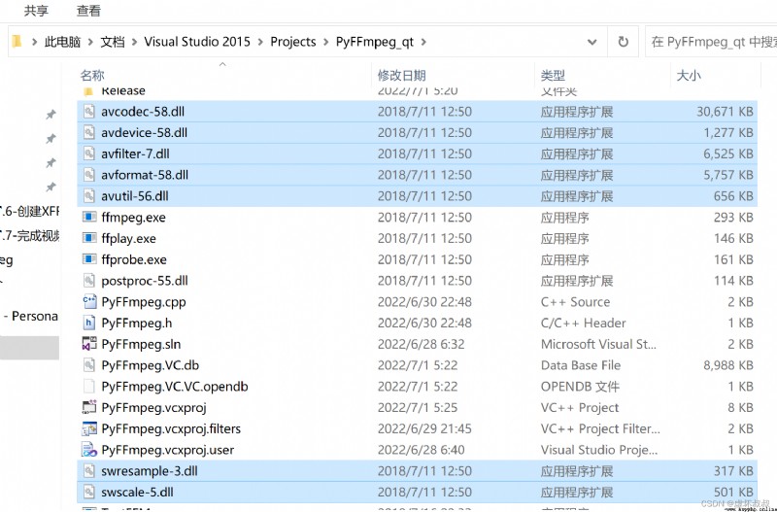Open the 查看 ribbon tab
This screenshot has width=777, height=512.
pyautogui.click(x=88, y=11)
